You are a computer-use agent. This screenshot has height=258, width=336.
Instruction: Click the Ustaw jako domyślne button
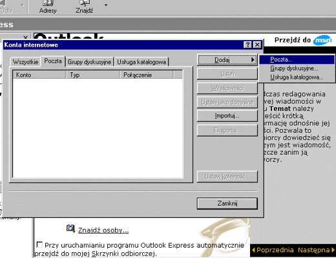pos(227,102)
